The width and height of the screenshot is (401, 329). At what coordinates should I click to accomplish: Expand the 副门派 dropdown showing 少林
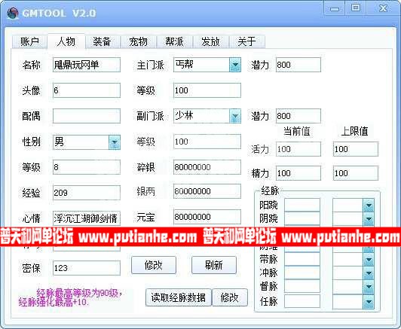tap(235, 116)
